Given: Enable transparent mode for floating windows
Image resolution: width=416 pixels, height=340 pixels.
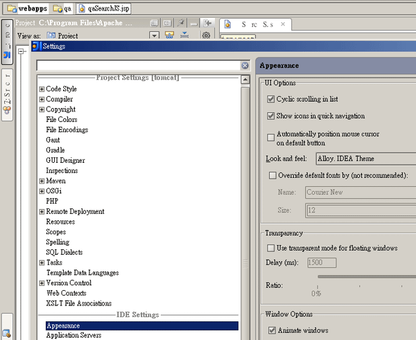Looking at the screenshot, I should (270, 248).
